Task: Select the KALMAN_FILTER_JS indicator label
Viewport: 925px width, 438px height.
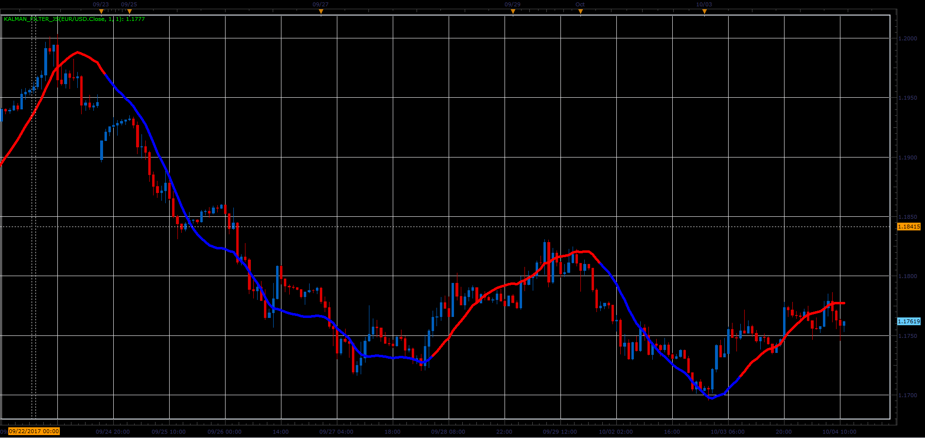Action: (74, 19)
